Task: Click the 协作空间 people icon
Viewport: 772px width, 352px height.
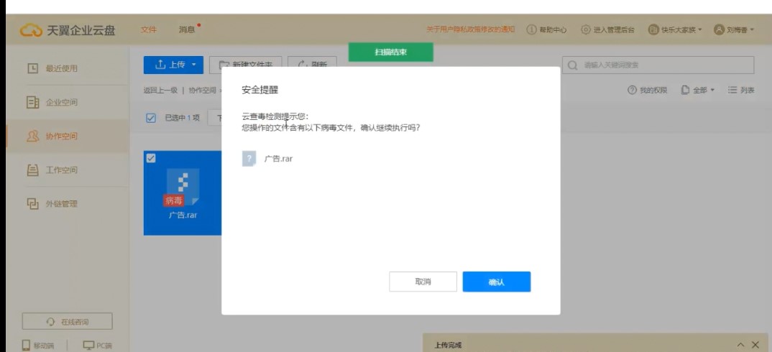Action: [32, 136]
